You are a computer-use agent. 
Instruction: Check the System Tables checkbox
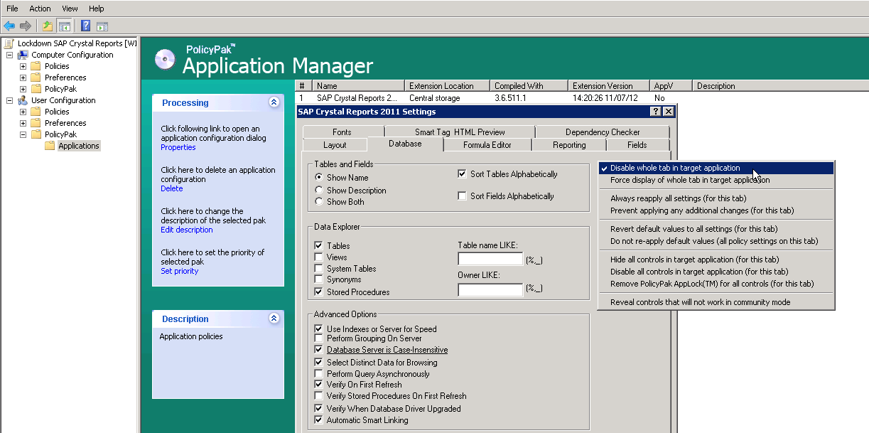click(x=319, y=269)
